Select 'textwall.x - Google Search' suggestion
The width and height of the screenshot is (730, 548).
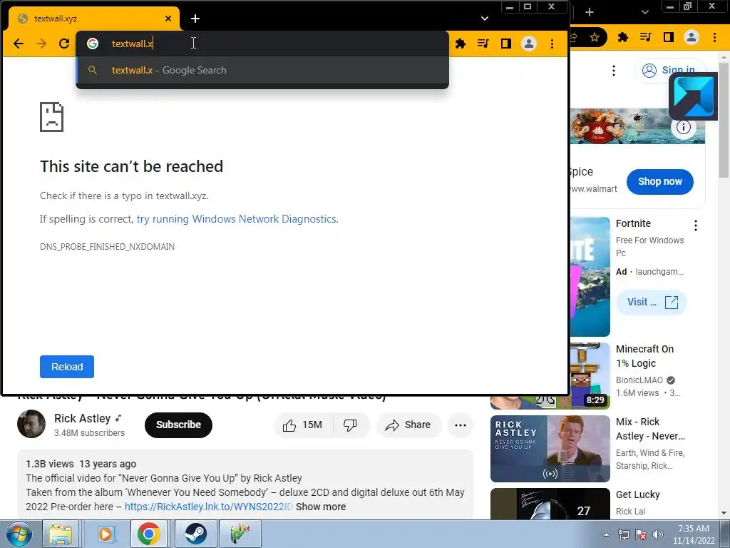pyautogui.click(x=262, y=71)
